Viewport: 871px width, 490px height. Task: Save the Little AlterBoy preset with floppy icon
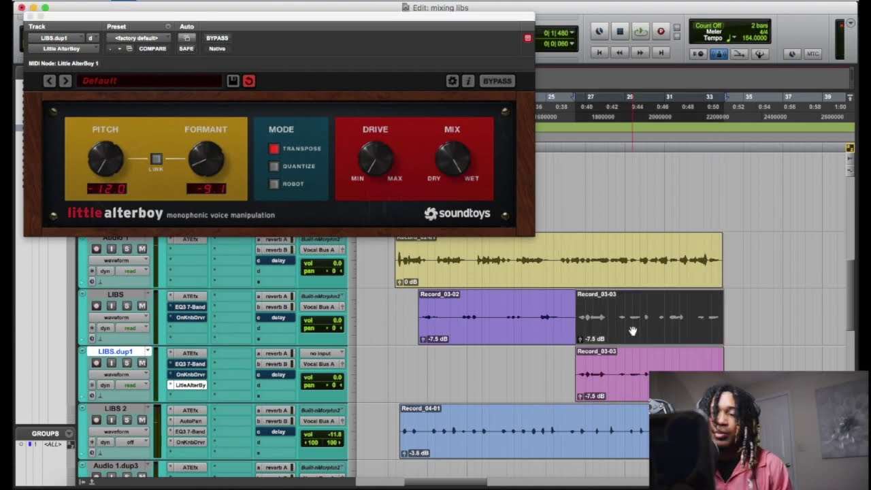(x=233, y=81)
